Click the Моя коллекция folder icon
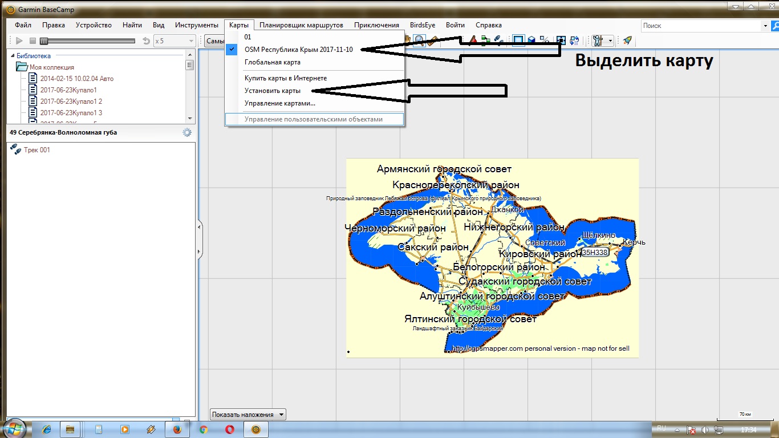Screen dimensions: 779x438 [22, 67]
